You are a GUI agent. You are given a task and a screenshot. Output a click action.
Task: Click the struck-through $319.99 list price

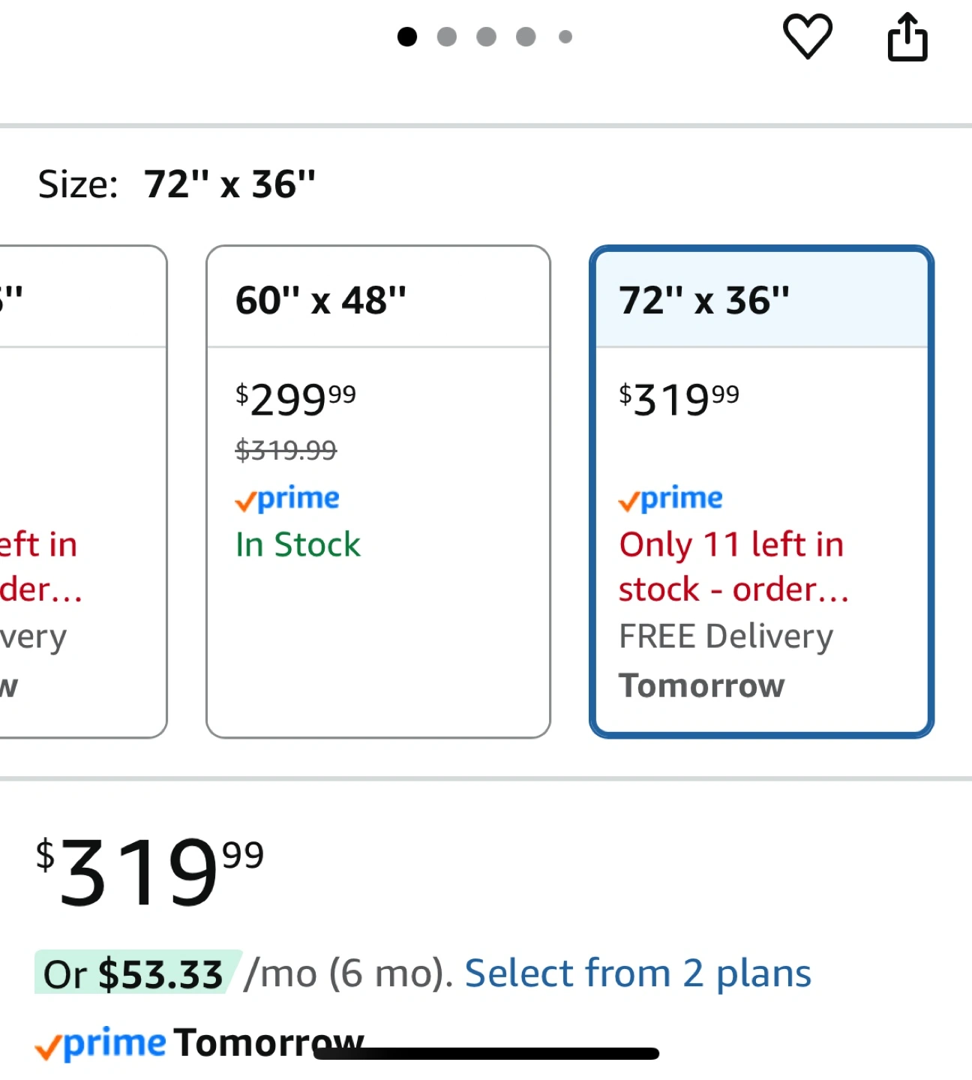[x=286, y=451]
